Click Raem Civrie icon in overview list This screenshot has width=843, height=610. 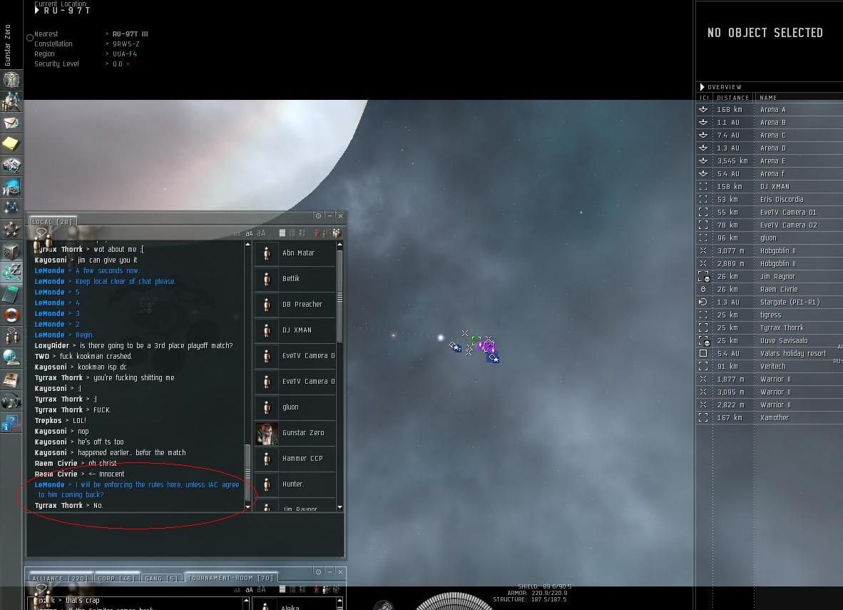point(702,290)
